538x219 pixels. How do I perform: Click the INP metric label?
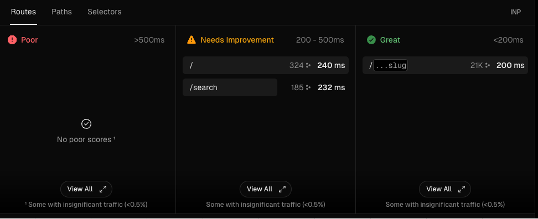point(515,12)
